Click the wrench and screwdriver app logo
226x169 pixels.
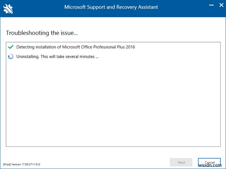point(8,9)
